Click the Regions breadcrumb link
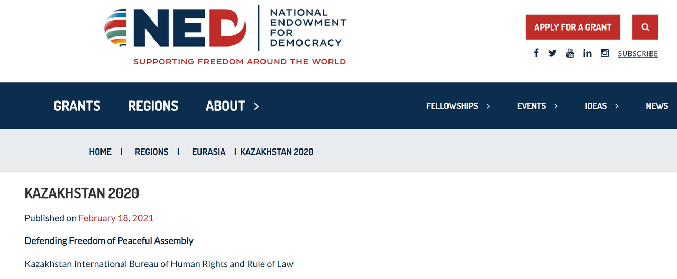Viewport: 677px width, 279px height. [151, 152]
